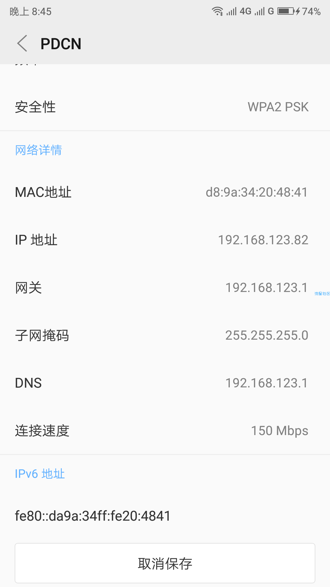The width and height of the screenshot is (330, 587).
Task: Tap the G network signal icon
Action: point(264,11)
